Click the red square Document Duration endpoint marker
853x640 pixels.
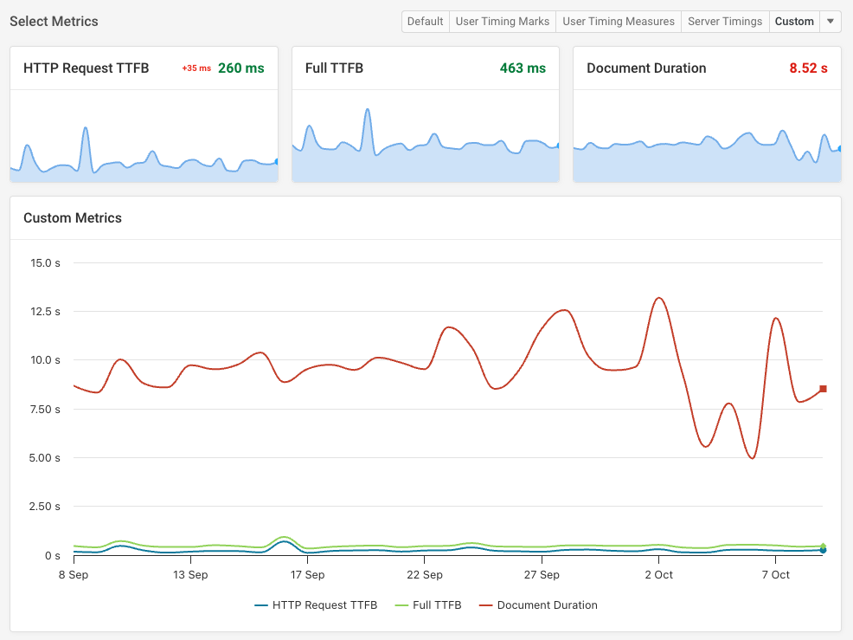(x=823, y=389)
